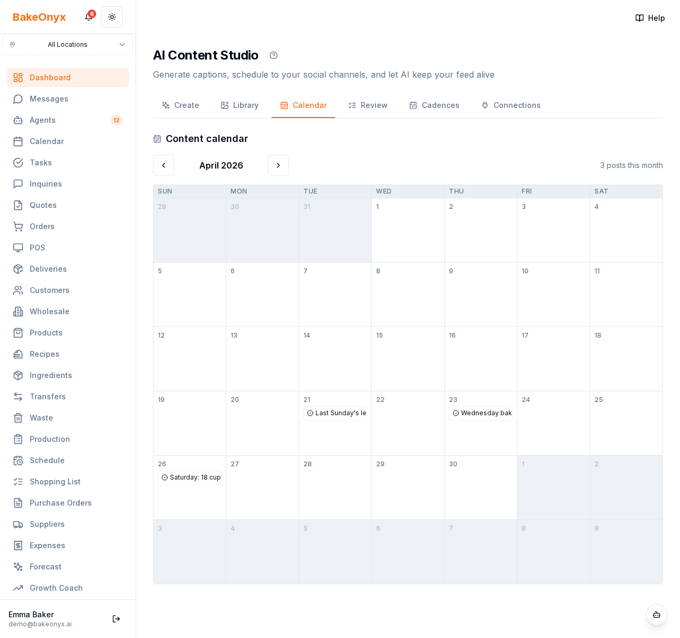
Task: Select the Dashboard sidebar item
Action: click(x=50, y=78)
